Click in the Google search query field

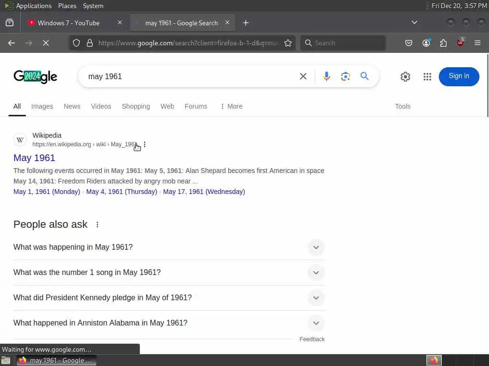tap(190, 76)
